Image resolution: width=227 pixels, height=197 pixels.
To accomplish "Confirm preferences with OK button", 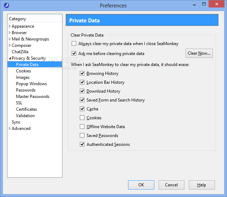I will [x=141, y=185].
